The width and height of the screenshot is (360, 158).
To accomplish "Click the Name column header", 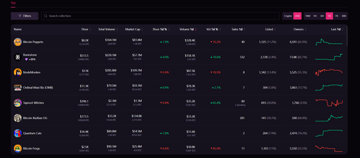I will click(x=18, y=29).
